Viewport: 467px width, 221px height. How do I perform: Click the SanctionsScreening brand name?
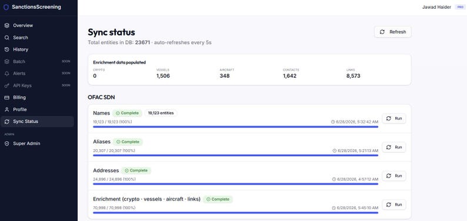tap(36, 7)
